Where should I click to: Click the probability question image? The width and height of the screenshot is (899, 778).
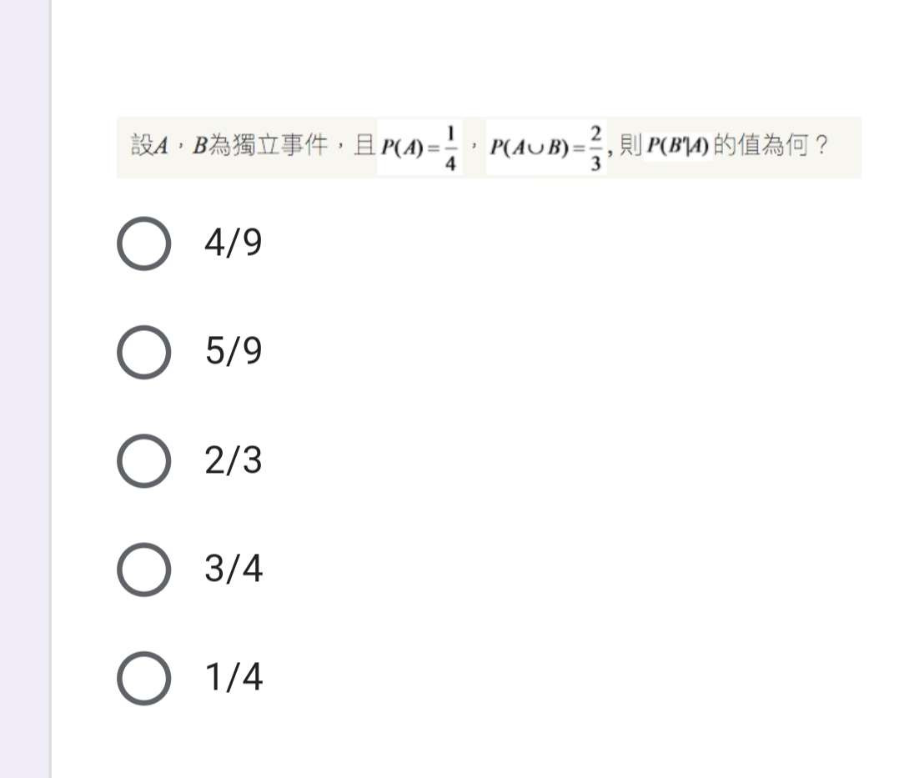489,148
